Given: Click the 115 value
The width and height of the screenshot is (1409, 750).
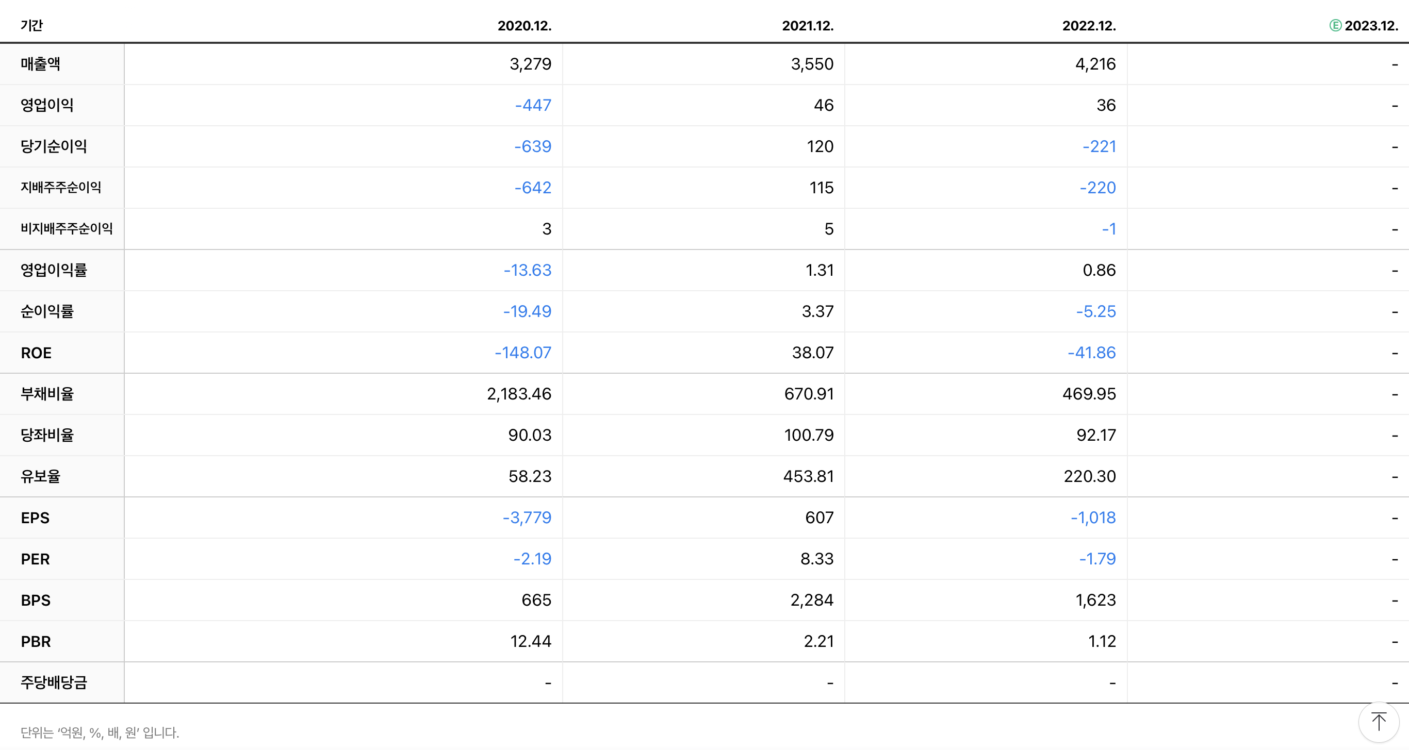Looking at the screenshot, I should point(822,188).
